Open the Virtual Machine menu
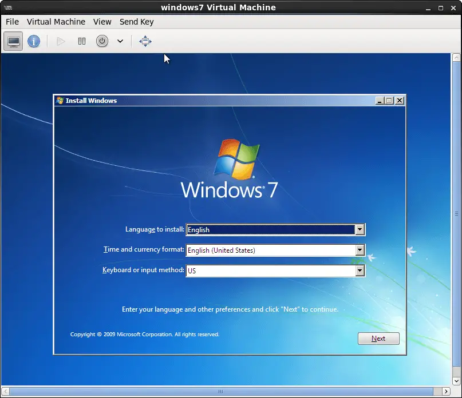The image size is (462, 398). tap(56, 22)
